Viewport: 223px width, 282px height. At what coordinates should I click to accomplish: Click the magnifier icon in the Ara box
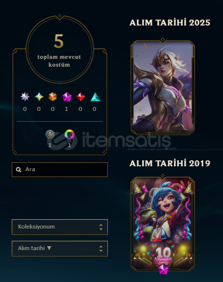coord(19,169)
